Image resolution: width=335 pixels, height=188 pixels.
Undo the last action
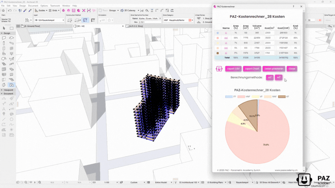pos(10,10)
